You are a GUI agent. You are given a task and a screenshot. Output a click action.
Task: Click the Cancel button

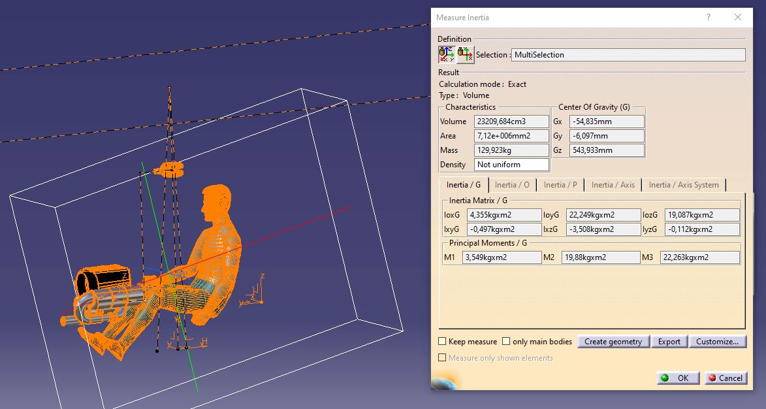[x=725, y=378]
